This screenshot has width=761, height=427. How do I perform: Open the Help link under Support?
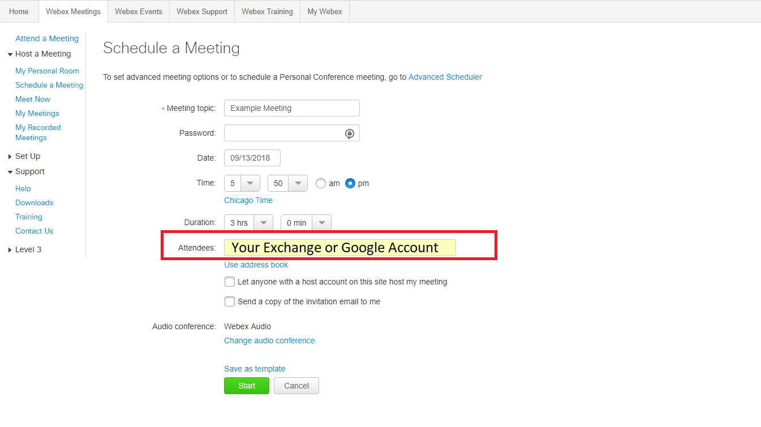23,188
